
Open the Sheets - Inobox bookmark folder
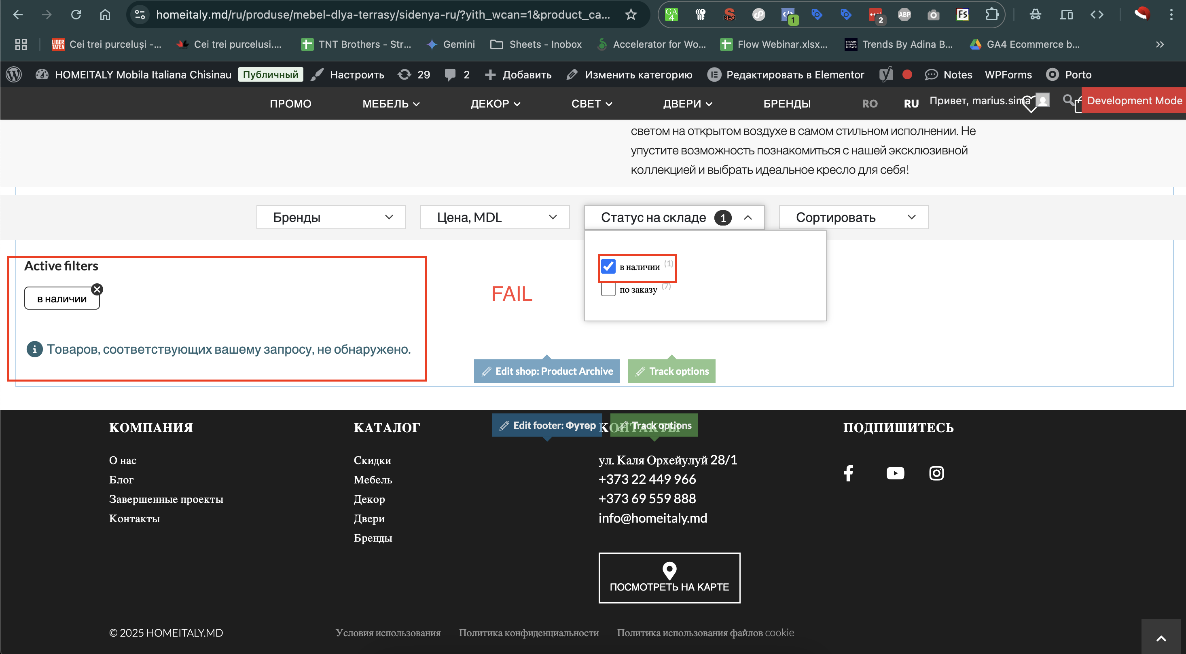[x=536, y=44]
